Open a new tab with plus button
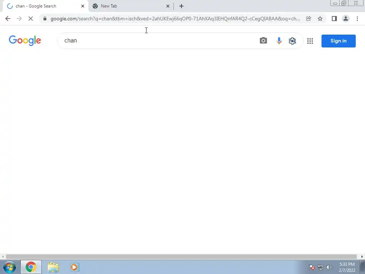 pyautogui.click(x=181, y=6)
